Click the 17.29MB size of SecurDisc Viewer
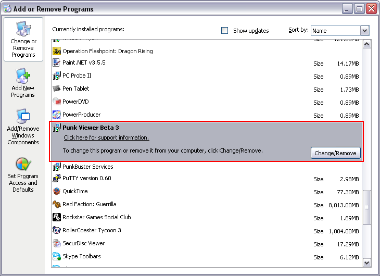This screenshot has height=276, width=380. [x=348, y=244]
